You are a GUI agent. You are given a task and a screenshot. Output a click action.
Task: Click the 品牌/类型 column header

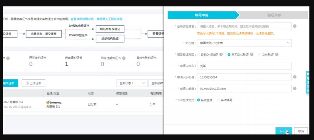(53, 93)
